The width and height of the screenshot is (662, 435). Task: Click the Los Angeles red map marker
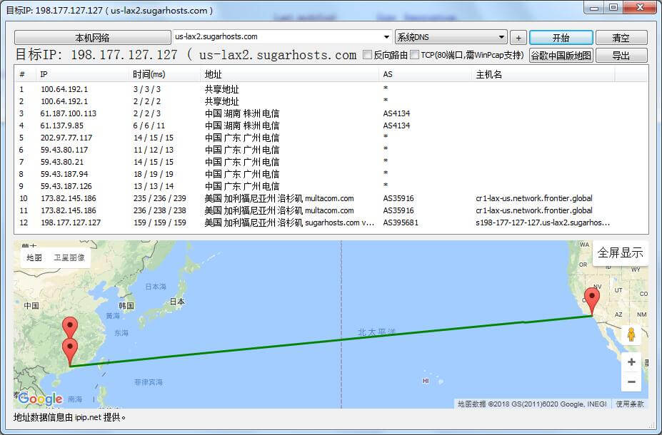[591, 299]
